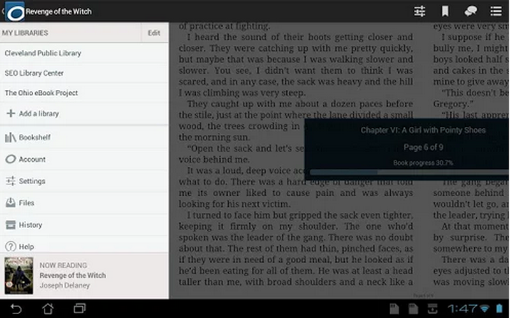Screen dimensions: 510x318
Task: Open the History label entry
Action: point(31,225)
